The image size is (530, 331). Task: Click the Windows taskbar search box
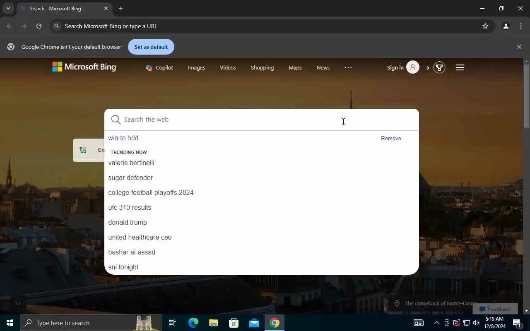[91, 323]
